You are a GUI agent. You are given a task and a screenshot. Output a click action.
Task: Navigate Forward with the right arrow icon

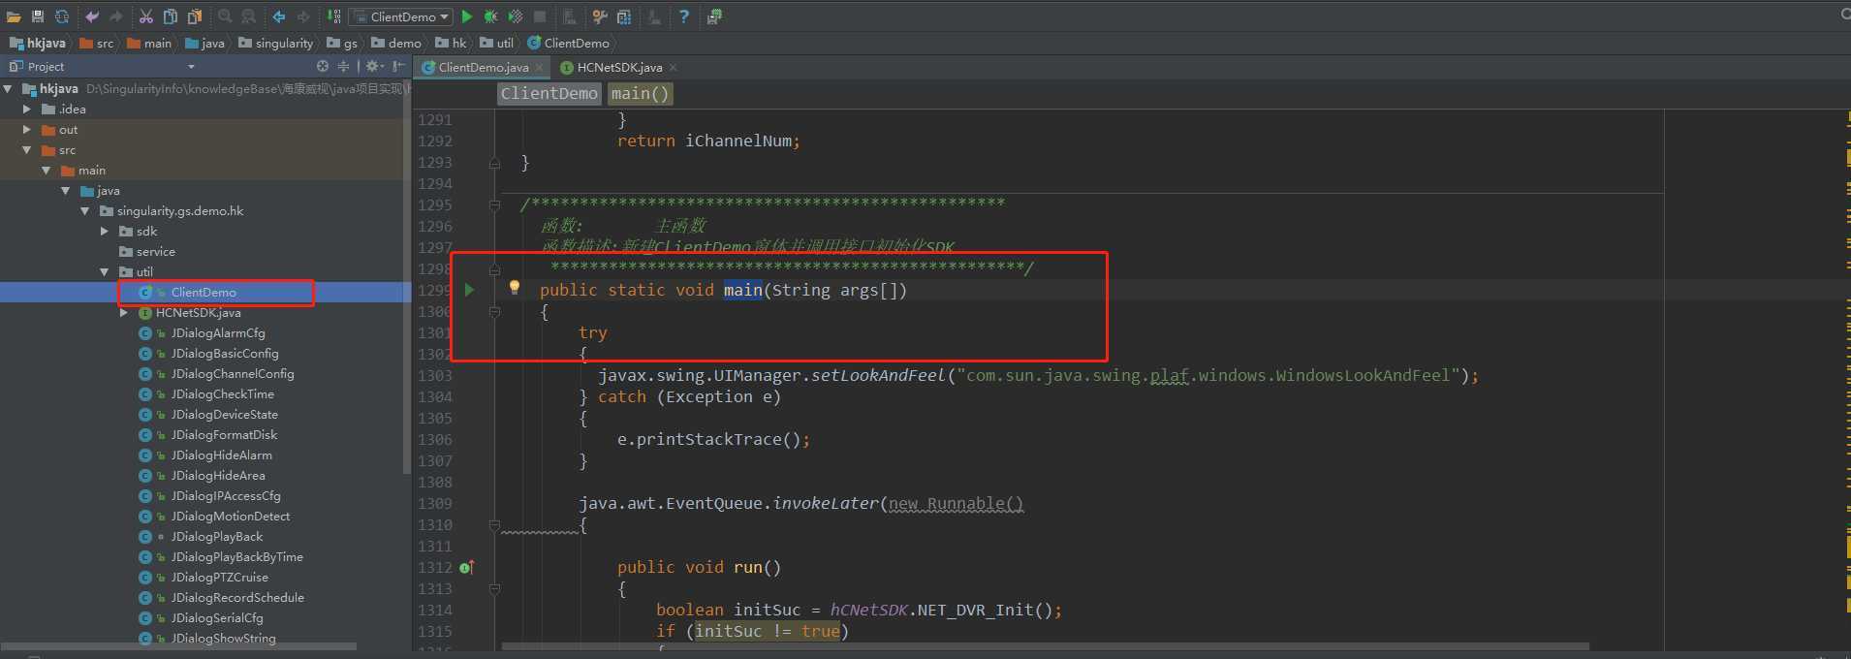[303, 16]
